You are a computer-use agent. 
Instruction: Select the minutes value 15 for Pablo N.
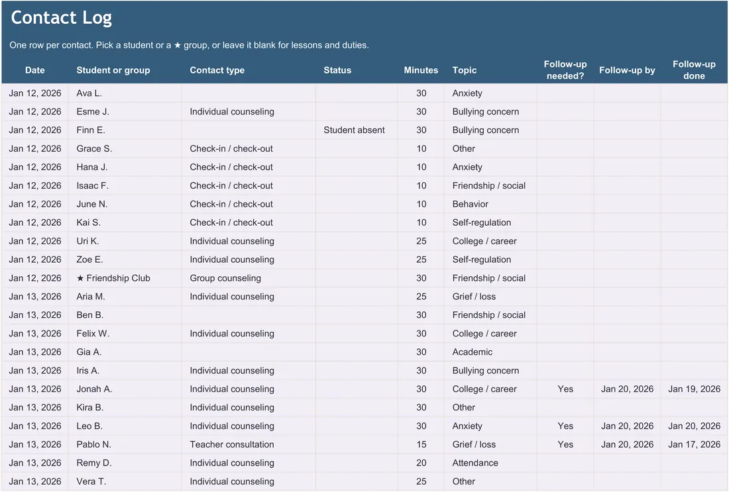[x=421, y=444]
